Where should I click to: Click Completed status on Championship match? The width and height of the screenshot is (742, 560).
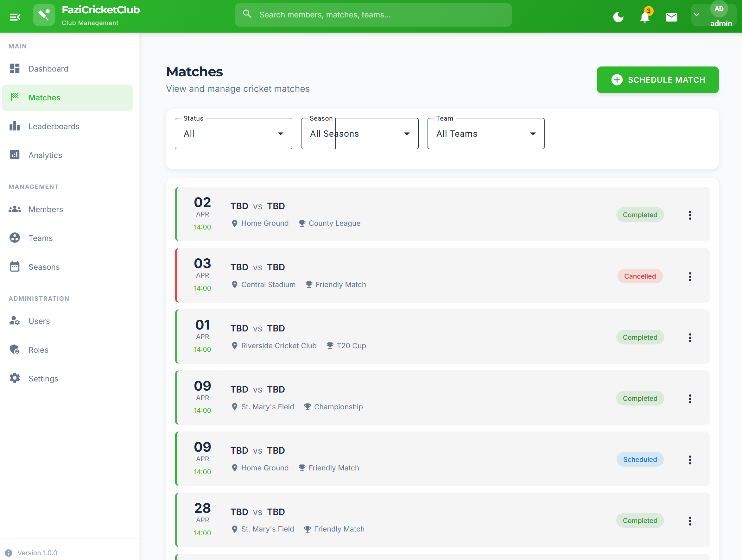pos(640,398)
